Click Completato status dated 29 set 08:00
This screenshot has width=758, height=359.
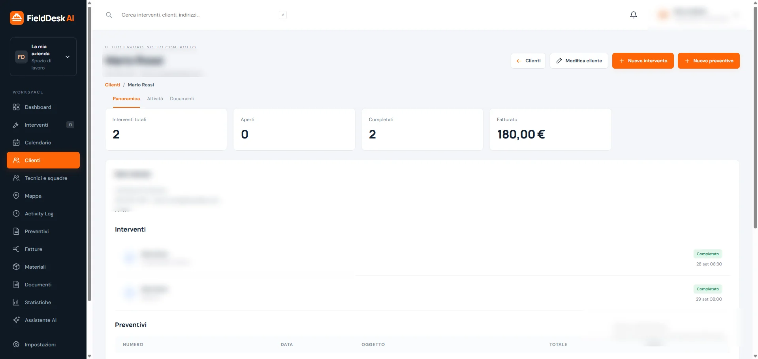(x=707, y=289)
